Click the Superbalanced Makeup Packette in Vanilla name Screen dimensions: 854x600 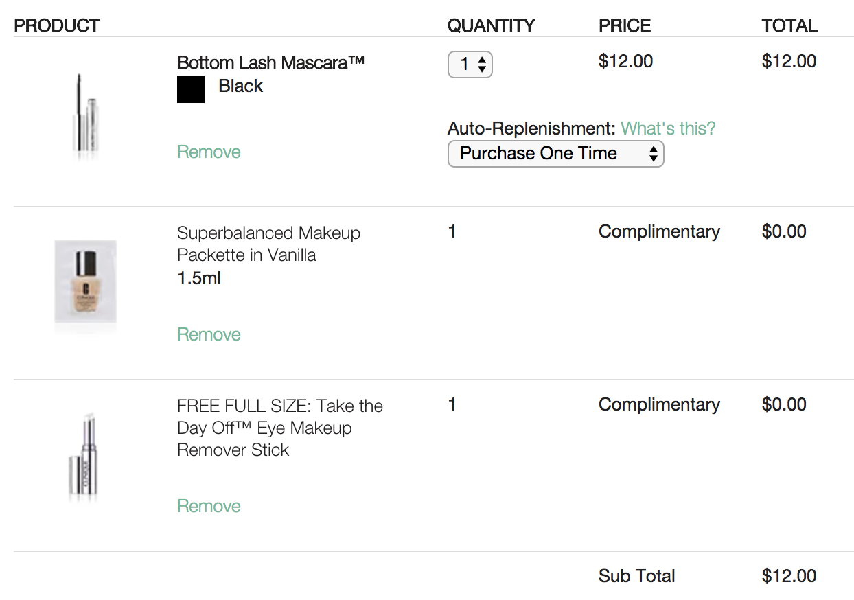click(x=268, y=244)
